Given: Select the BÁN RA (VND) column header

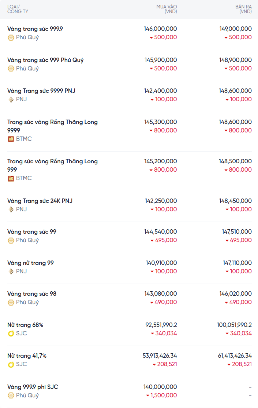Looking at the screenshot, I should (x=243, y=9).
